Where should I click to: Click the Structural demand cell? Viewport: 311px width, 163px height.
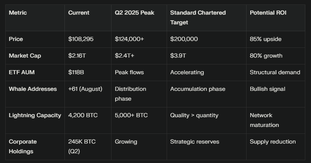point(275,72)
